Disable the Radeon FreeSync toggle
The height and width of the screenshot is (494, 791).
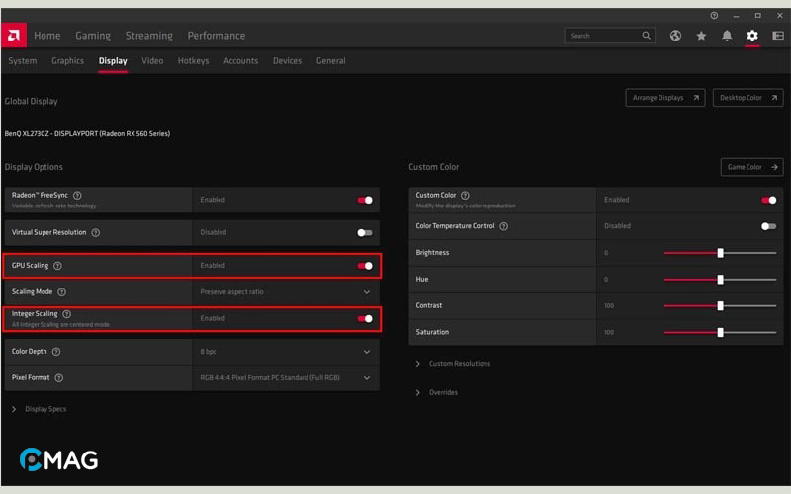pos(365,200)
